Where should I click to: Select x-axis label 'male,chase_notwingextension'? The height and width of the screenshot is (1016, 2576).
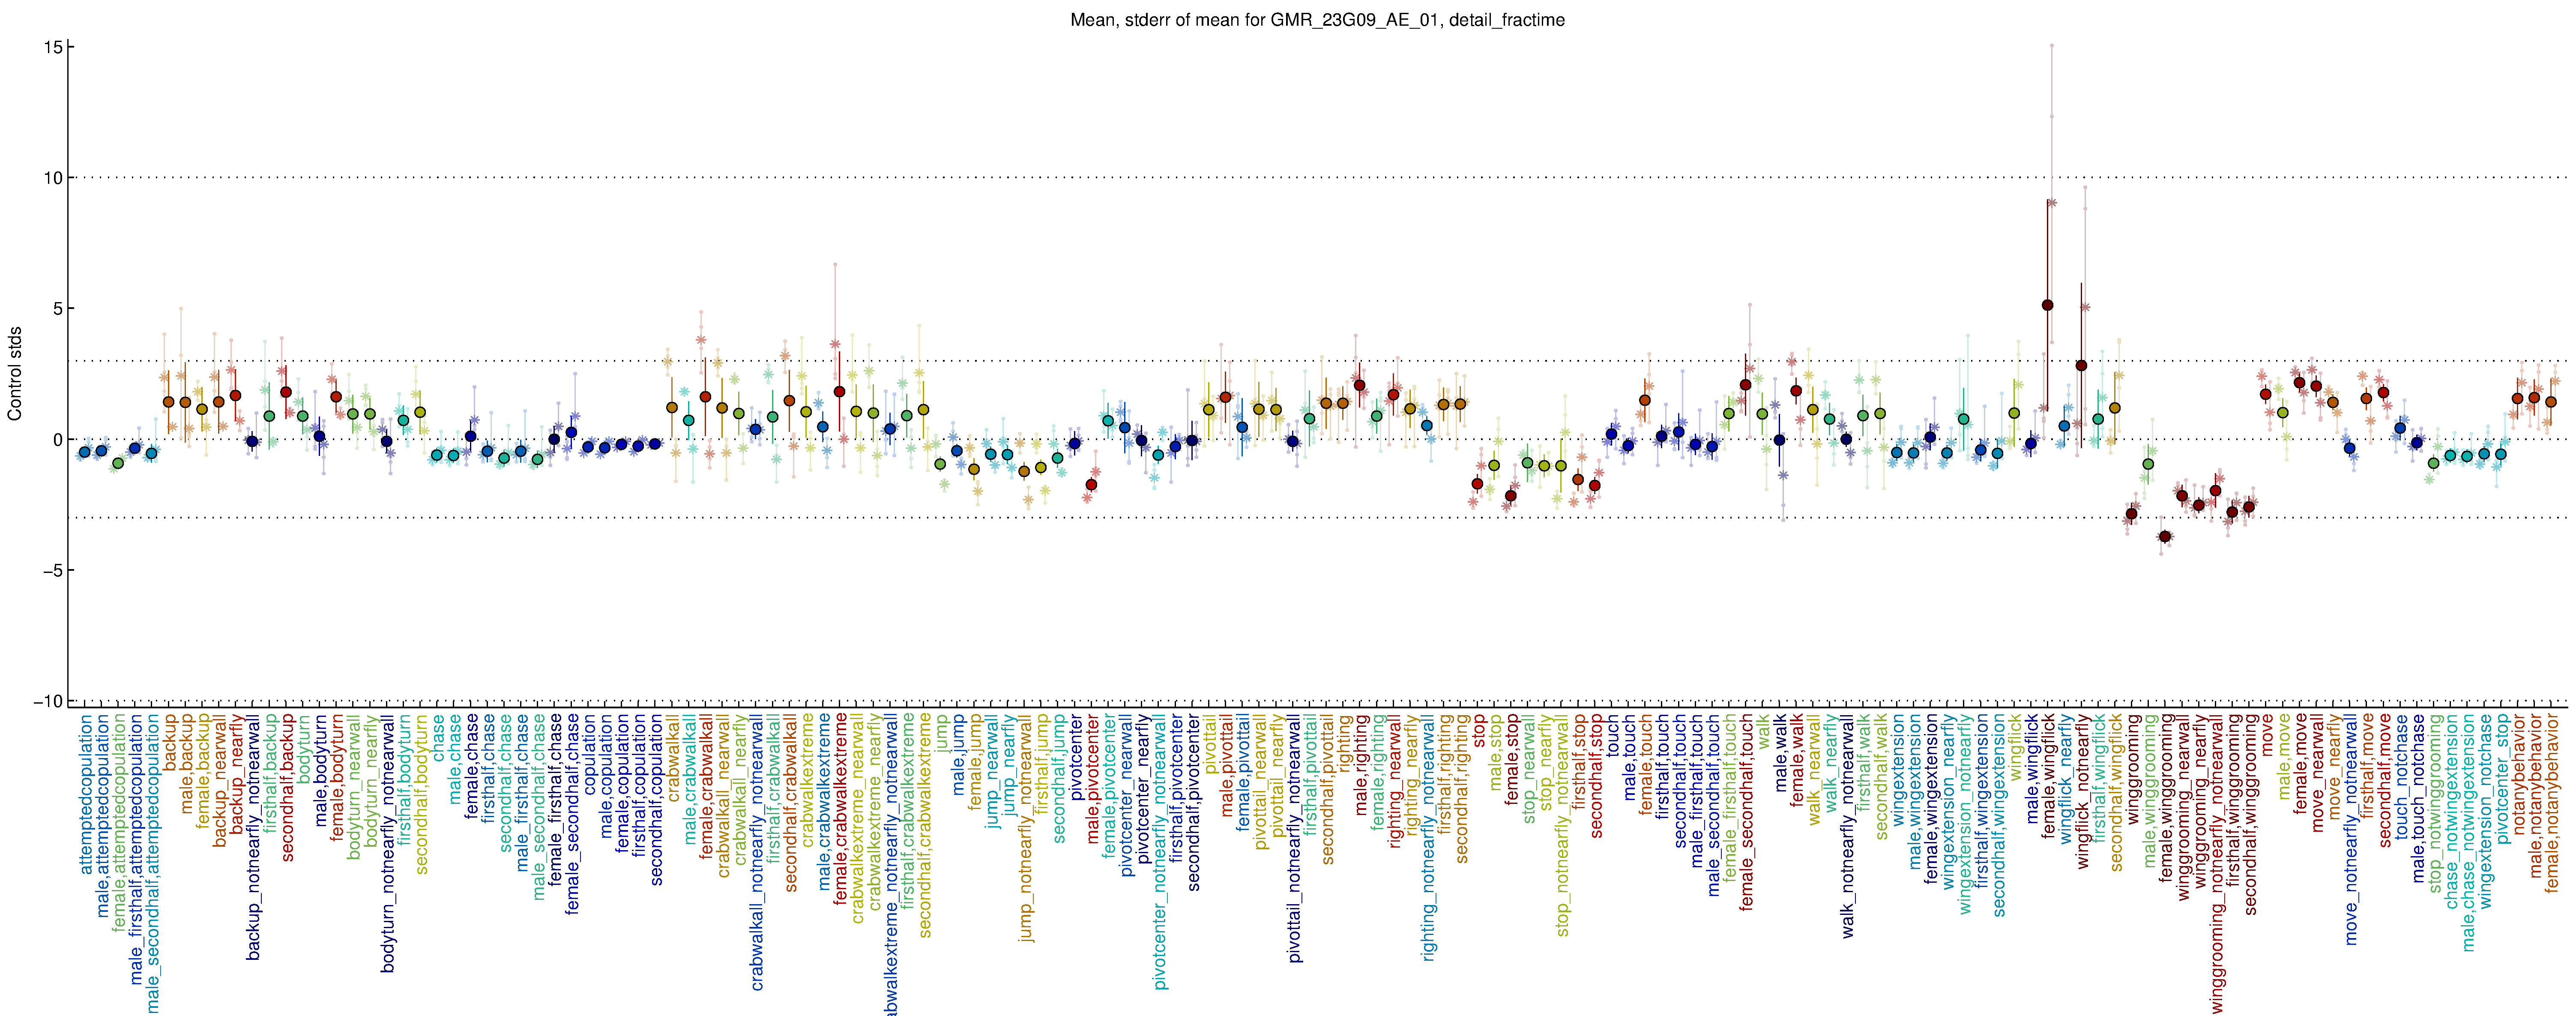click(x=2469, y=832)
